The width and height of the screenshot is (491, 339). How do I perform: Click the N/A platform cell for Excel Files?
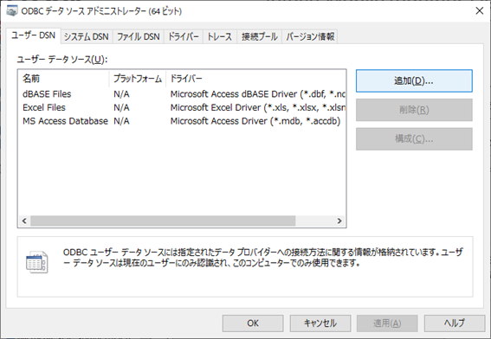121,107
